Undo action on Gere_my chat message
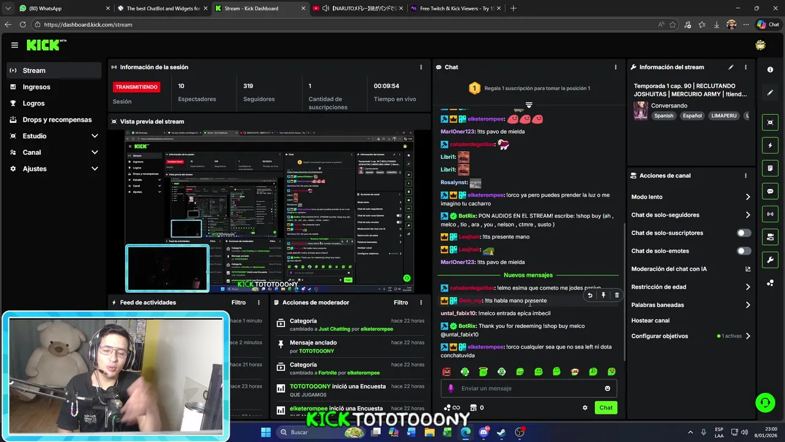The height and width of the screenshot is (442, 785). pos(590,295)
